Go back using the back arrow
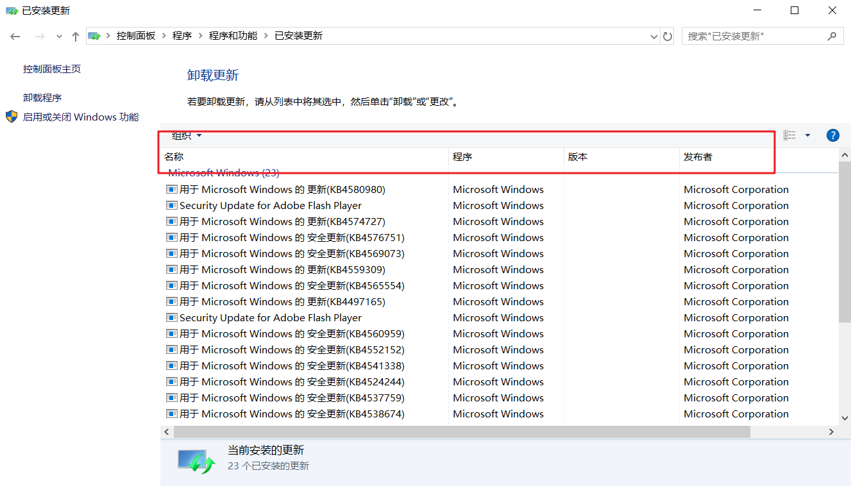 point(15,37)
